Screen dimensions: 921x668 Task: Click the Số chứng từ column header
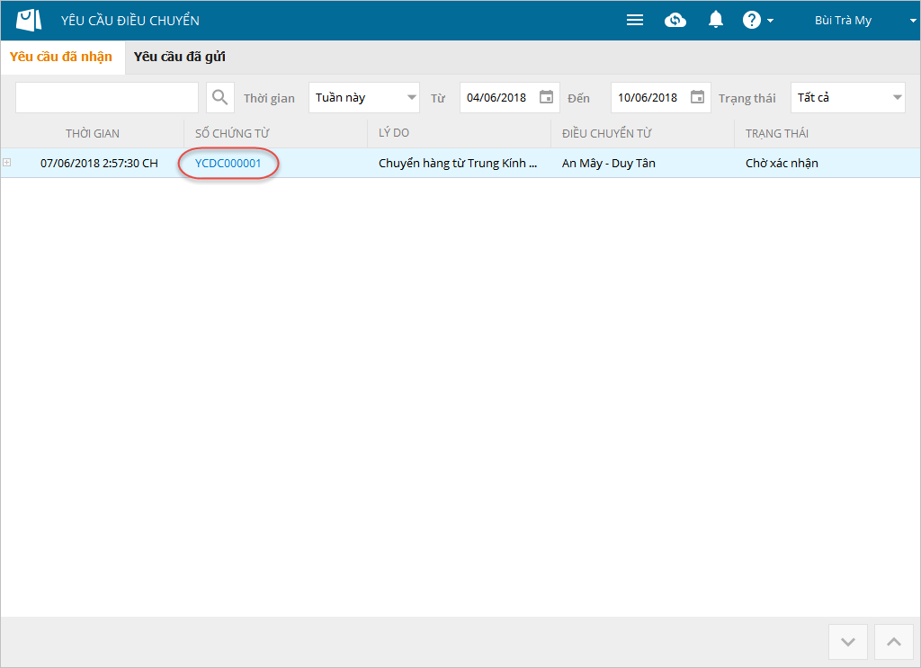(232, 133)
